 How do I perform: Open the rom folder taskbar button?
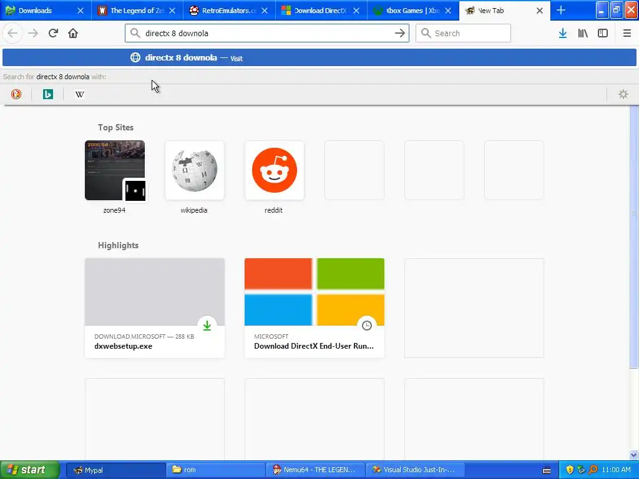click(215, 470)
